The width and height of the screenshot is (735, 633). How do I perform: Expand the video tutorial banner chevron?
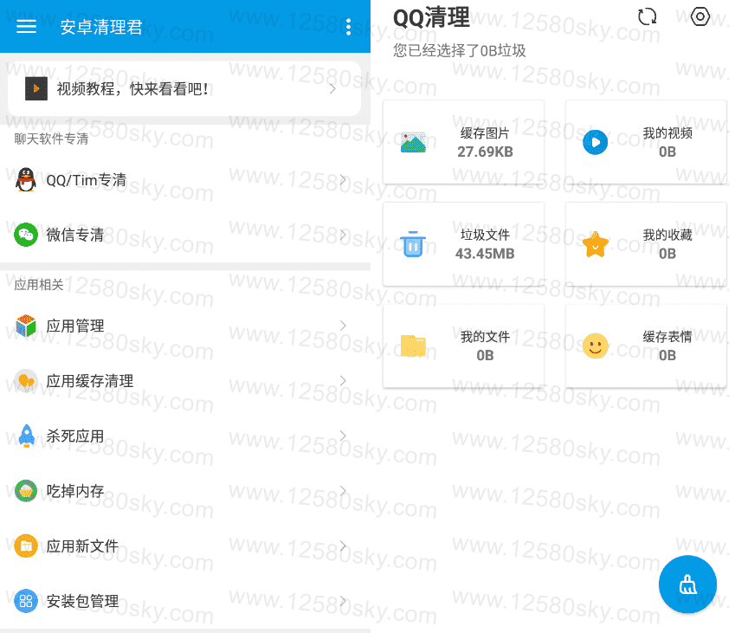(332, 88)
